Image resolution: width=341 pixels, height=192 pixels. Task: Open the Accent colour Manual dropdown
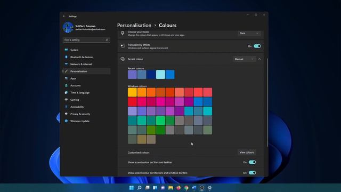244,59
